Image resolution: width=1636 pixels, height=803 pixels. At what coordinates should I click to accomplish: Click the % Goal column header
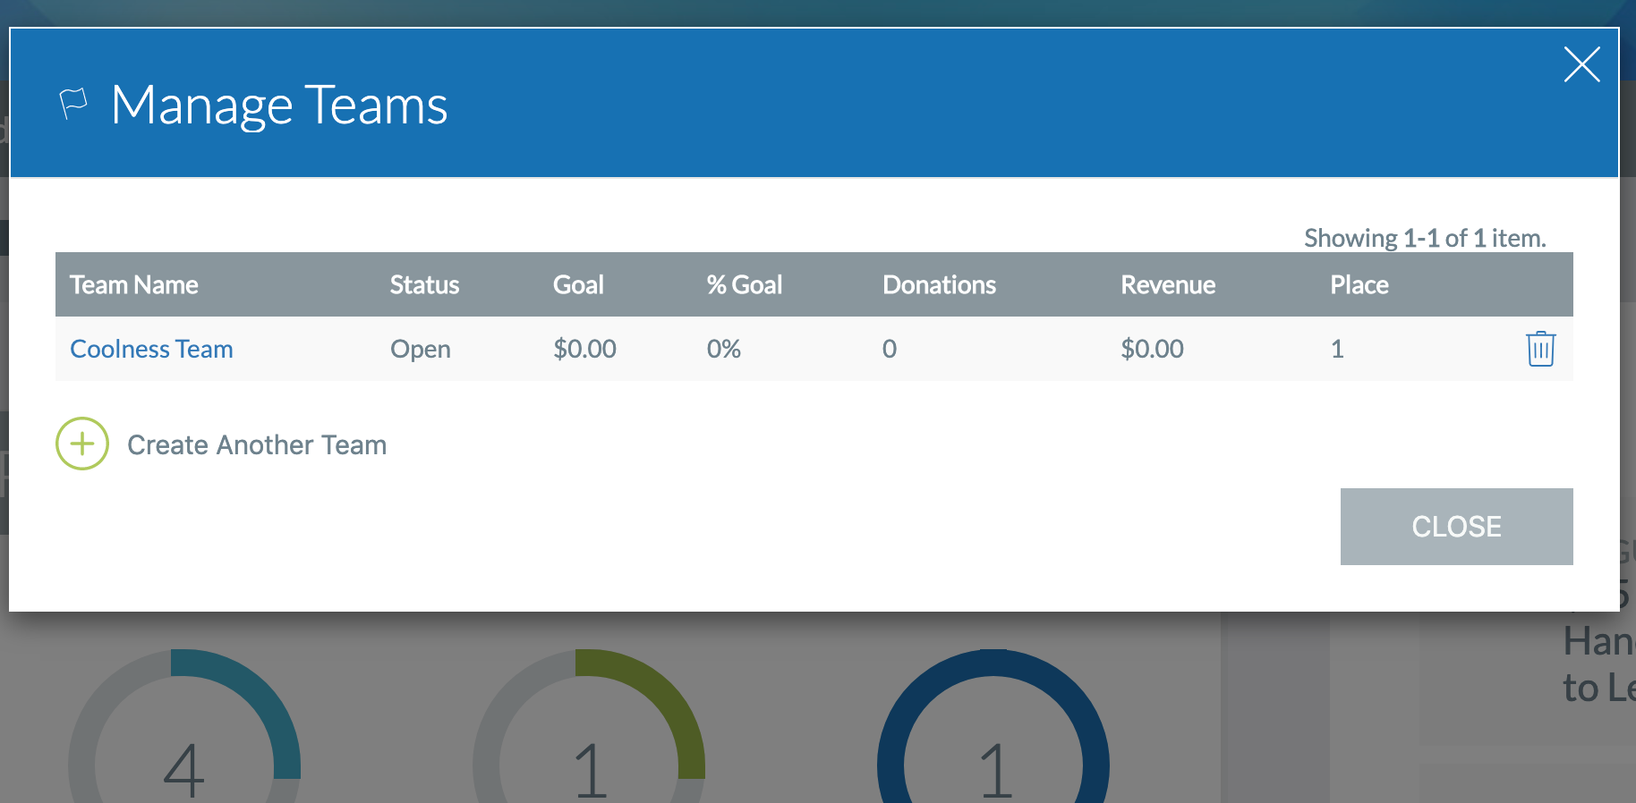(744, 284)
